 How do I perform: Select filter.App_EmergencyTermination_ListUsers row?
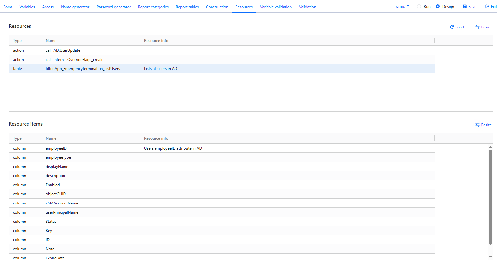[x=222, y=69]
